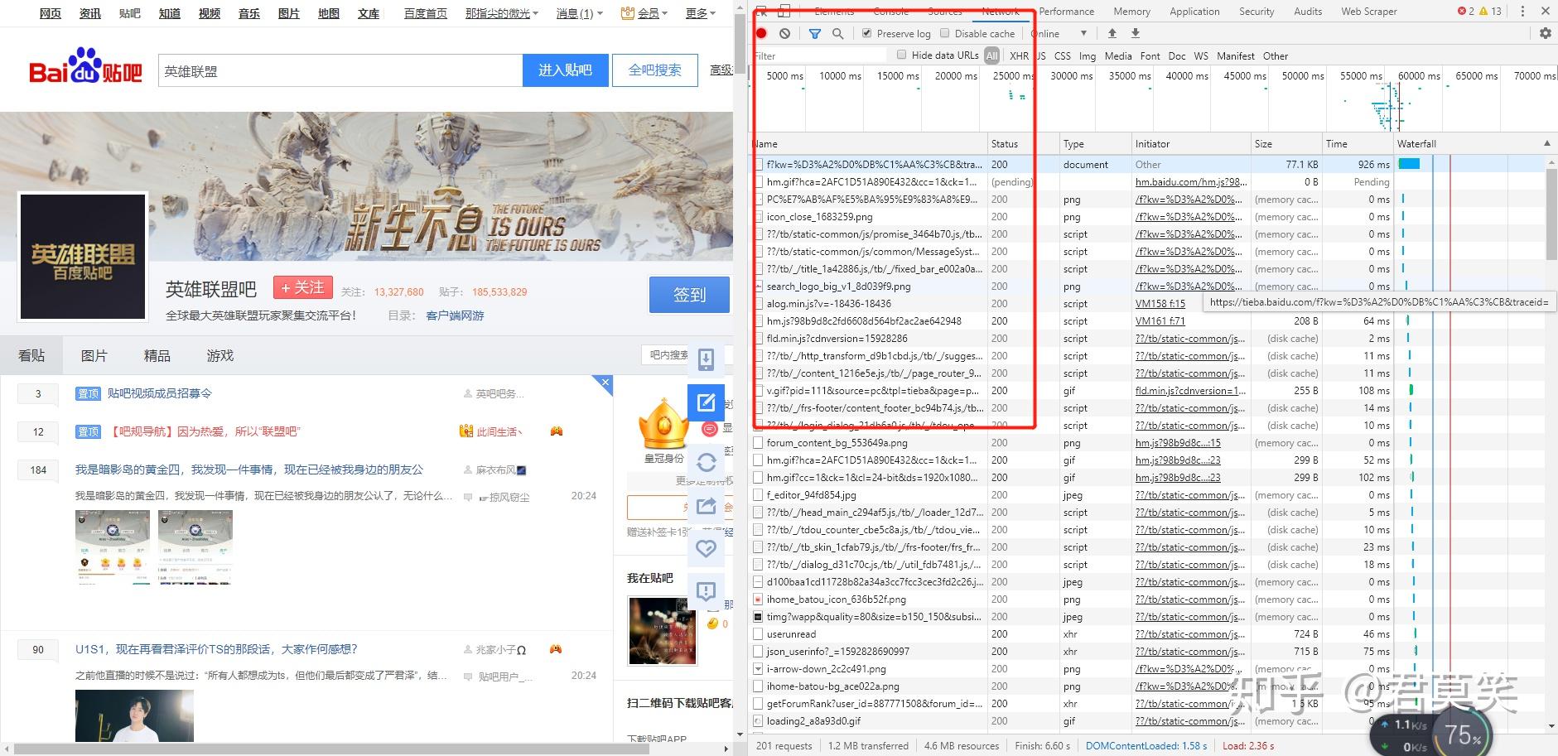
Task: Open the 精品 forum tab
Action: point(157,355)
